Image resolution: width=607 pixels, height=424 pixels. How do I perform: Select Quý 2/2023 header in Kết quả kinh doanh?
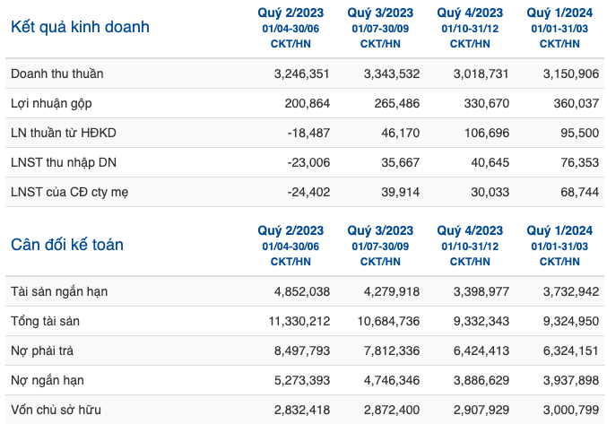[x=290, y=29]
